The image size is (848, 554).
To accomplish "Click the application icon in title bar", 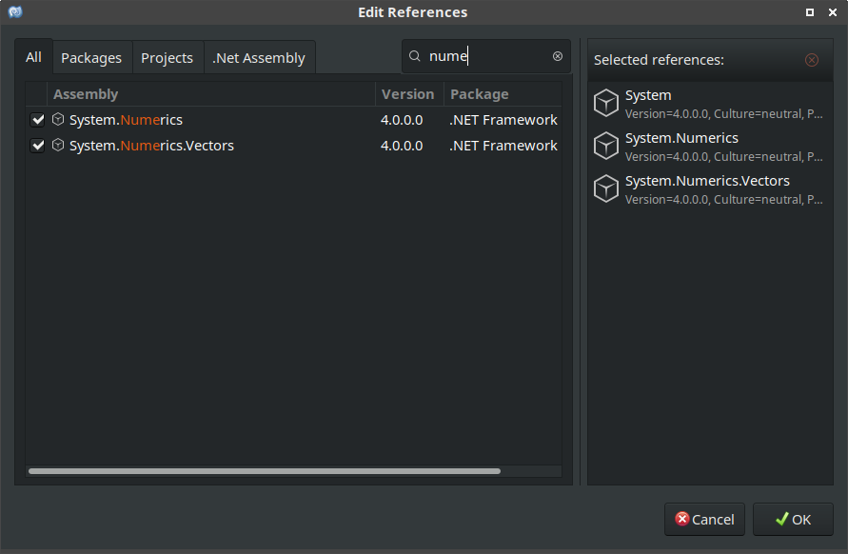I will (15, 12).
